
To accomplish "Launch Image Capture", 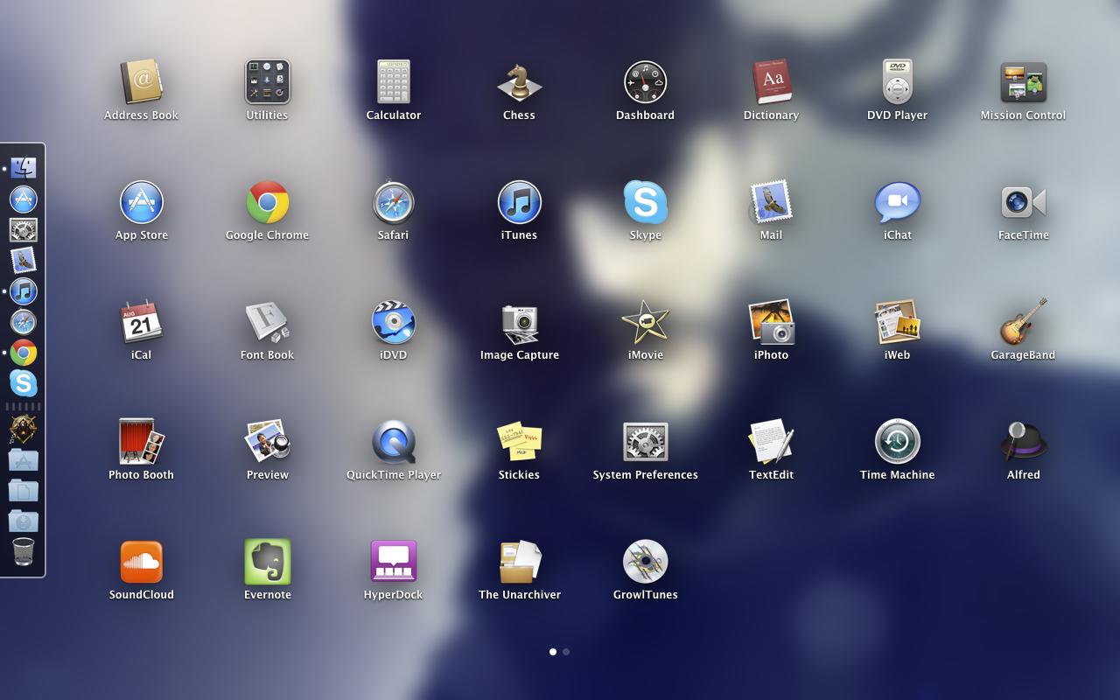I will [519, 322].
